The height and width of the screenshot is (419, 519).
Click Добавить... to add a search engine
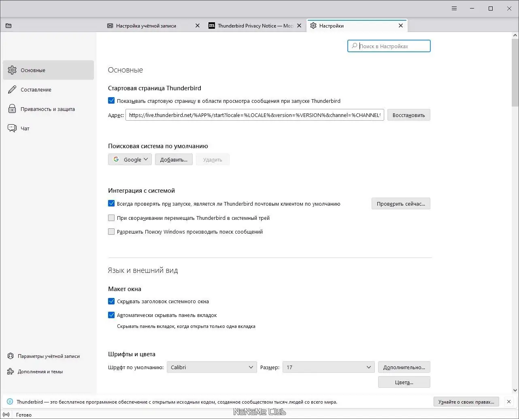click(x=174, y=160)
